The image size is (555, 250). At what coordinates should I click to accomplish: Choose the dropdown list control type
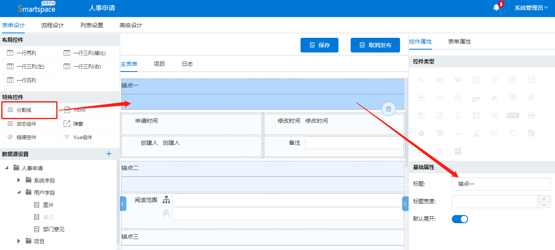(421, 98)
